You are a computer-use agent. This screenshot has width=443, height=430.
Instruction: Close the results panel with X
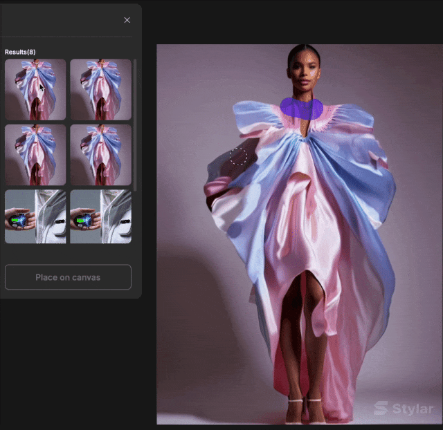(127, 20)
